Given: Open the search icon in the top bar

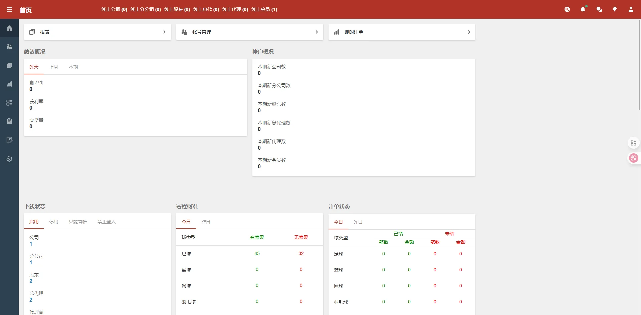Looking at the screenshot, I should [567, 9].
